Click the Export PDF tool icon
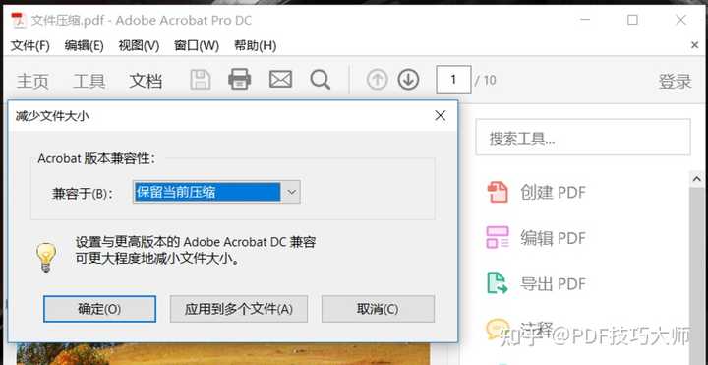This screenshot has width=708, height=365. [x=498, y=283]
